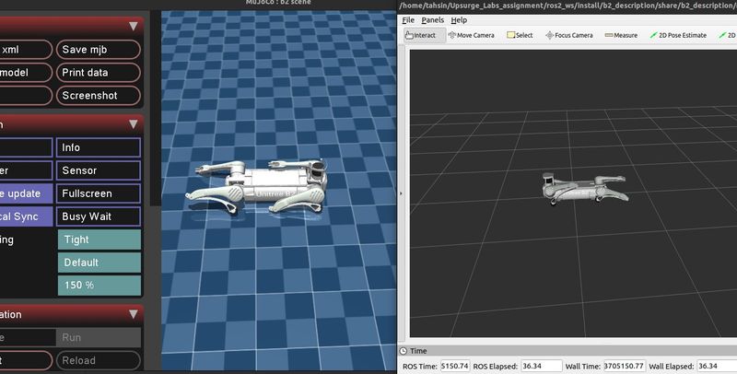
Task: Click the clock icon of the Time panel
Action: tap(404, 351)
